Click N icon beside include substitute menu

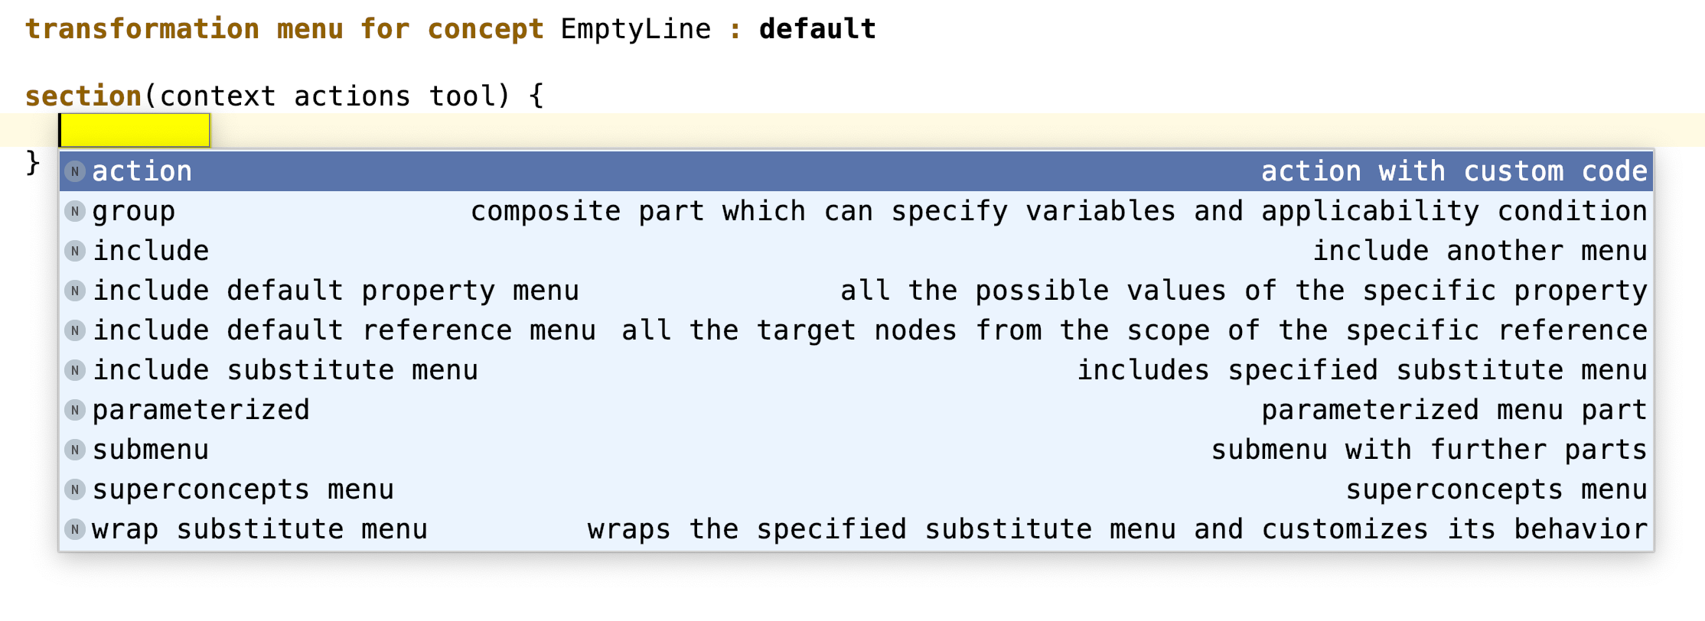[x=75, y=370]
